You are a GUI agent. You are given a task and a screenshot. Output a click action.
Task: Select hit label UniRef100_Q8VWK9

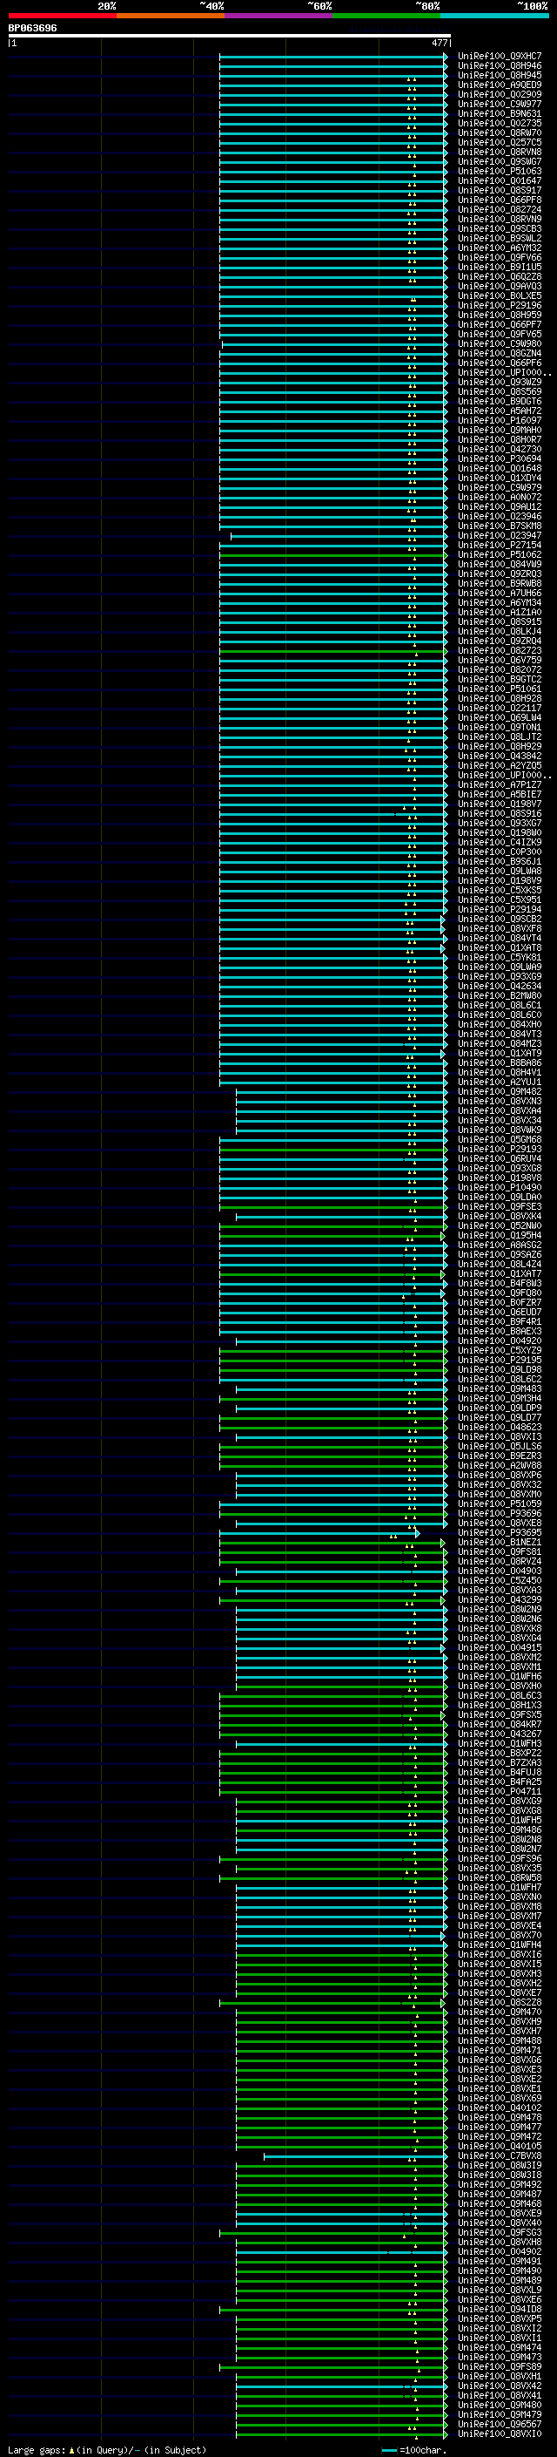click(500, 1130)
